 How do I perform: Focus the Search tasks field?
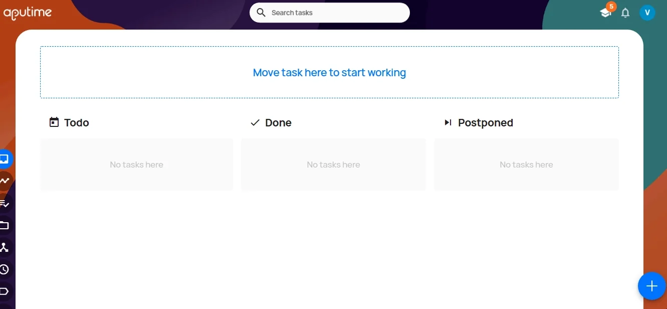(330, 13)
